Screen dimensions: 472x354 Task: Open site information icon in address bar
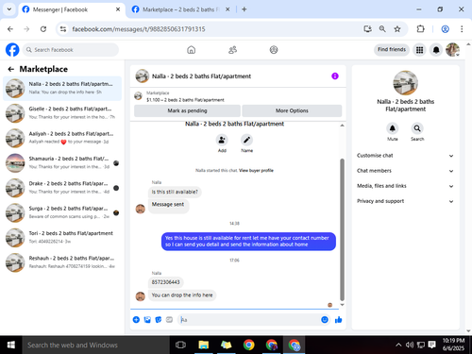pyautogui.click(x=63, y=29)
